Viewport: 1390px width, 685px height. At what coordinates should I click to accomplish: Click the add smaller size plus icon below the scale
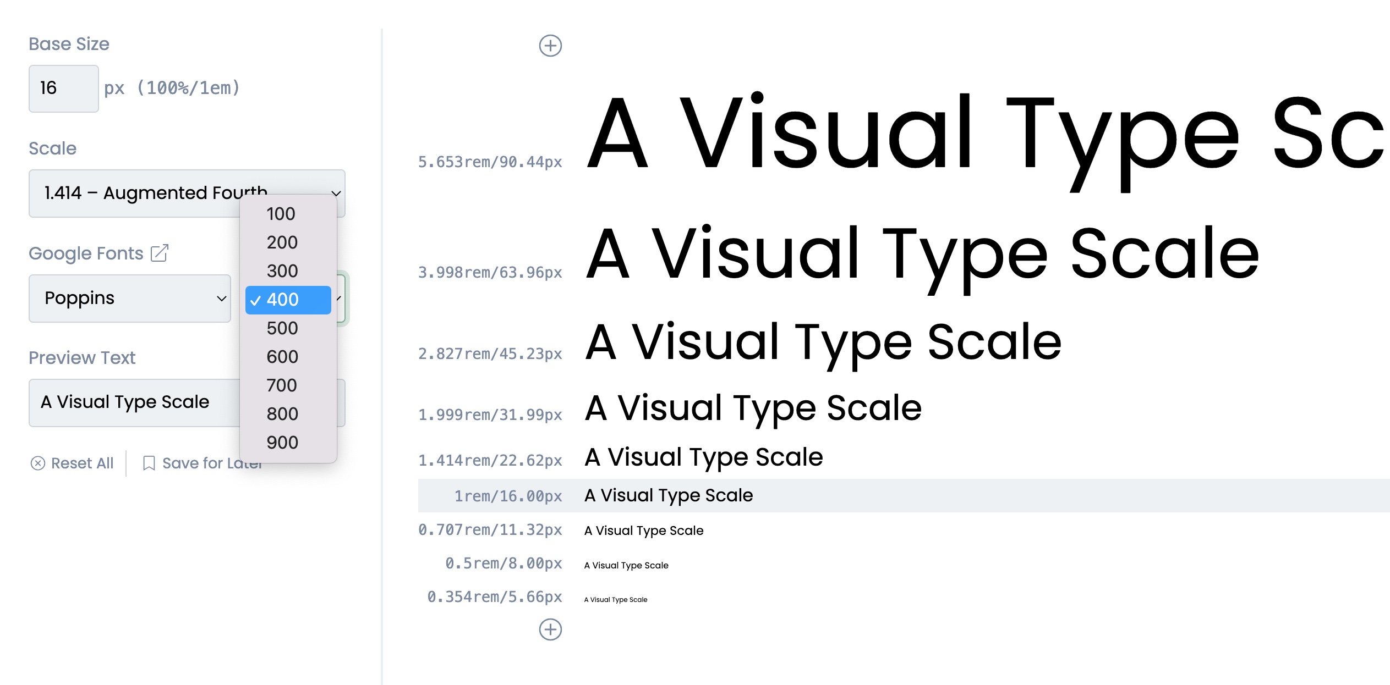550,629
